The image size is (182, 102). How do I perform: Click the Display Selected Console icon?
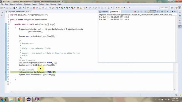click(x=165, y=12)
